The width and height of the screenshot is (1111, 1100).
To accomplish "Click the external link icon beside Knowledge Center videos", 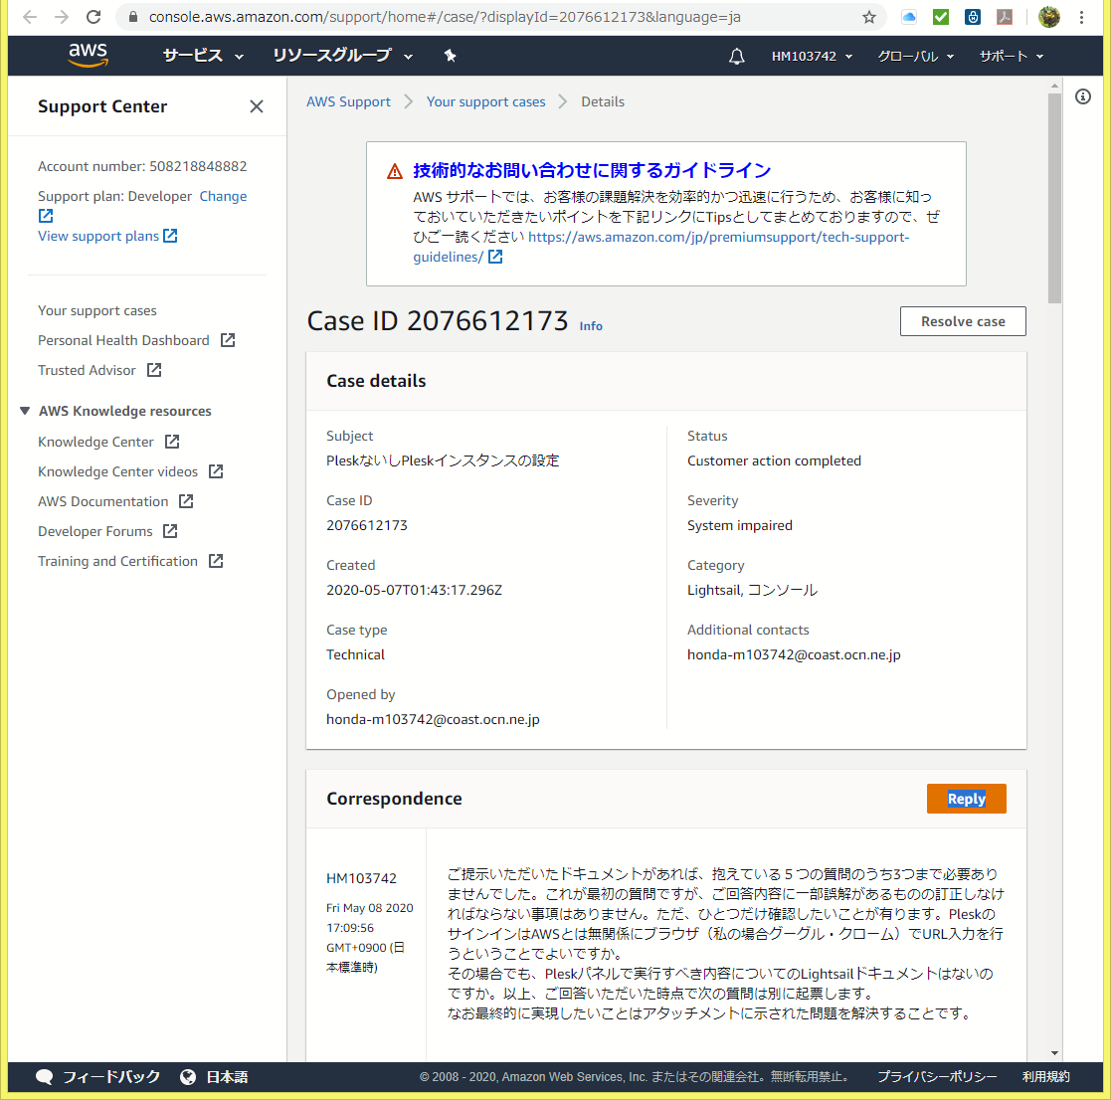I will pyautogui.click(x=216, y=471).
